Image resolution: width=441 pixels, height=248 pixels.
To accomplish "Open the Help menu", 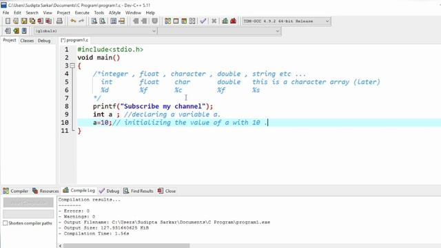I will coord(150,12).
